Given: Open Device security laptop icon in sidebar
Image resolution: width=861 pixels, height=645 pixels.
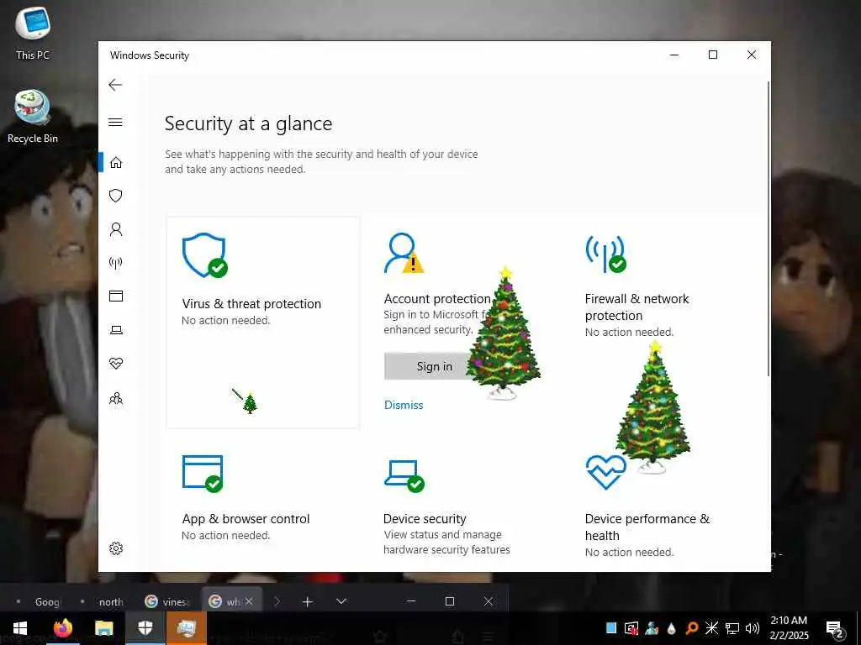Looking at the screenshot, I should (116, 330).
